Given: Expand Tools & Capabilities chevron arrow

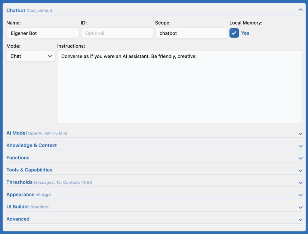Looking at the screenshot, I should [x=300, y=171].
